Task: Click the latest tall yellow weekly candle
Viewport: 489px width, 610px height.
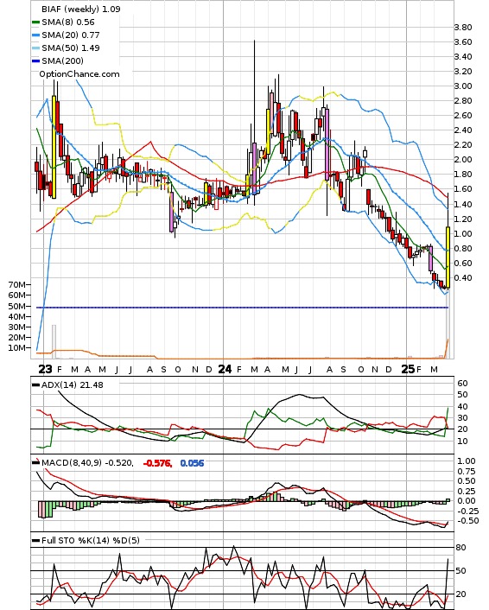Action: click(x=448, y=257)
